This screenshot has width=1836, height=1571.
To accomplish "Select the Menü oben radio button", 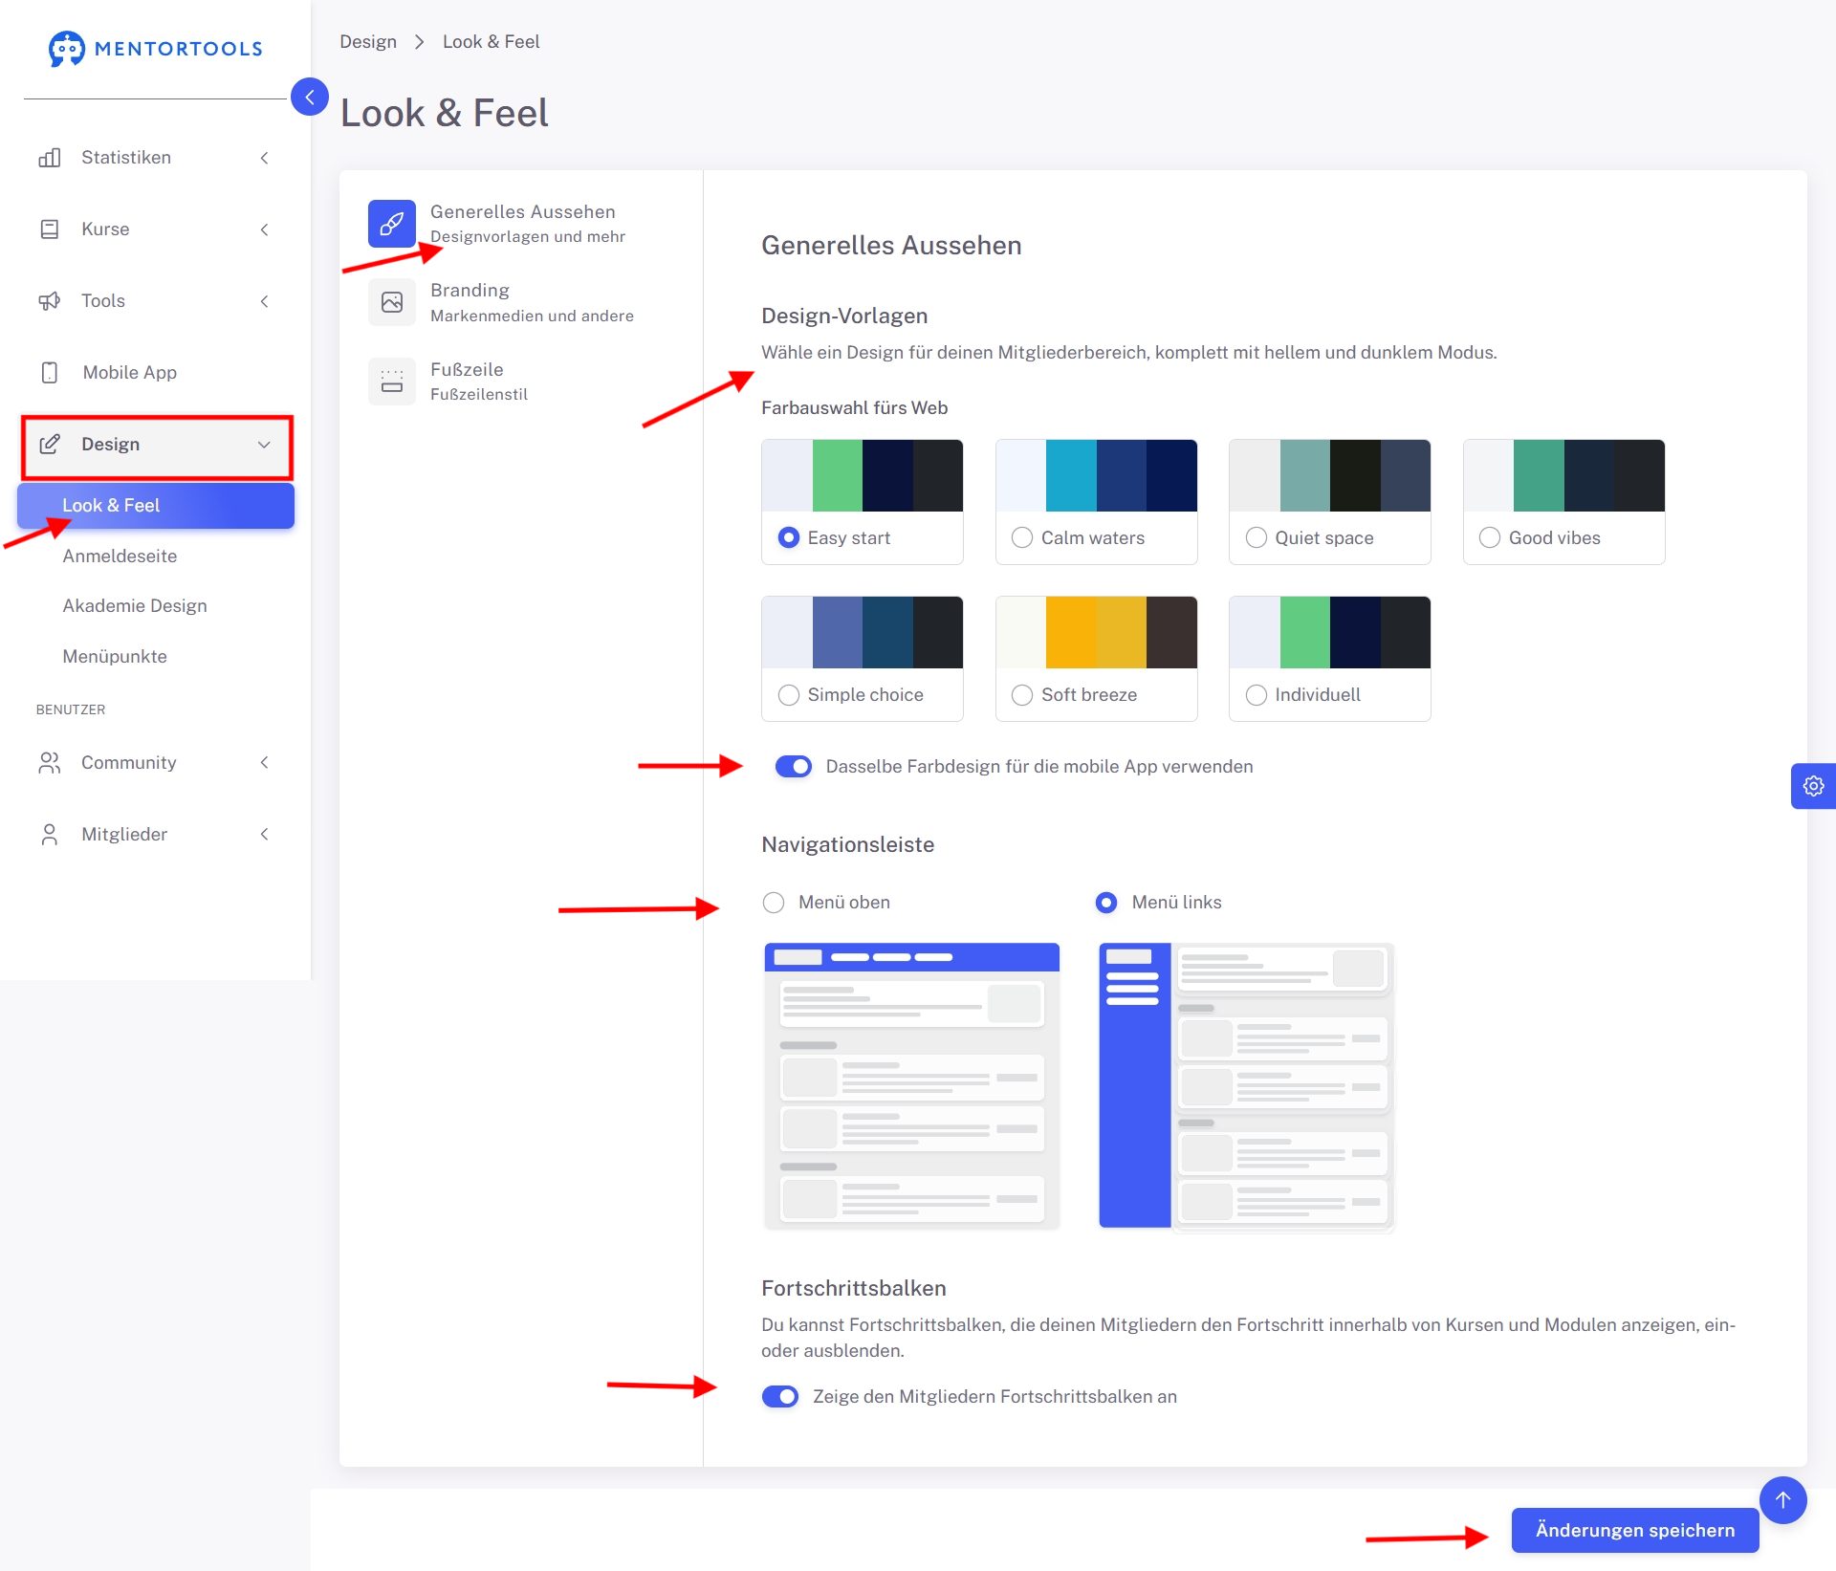I will pyautogui.click(x=774, y=903).
